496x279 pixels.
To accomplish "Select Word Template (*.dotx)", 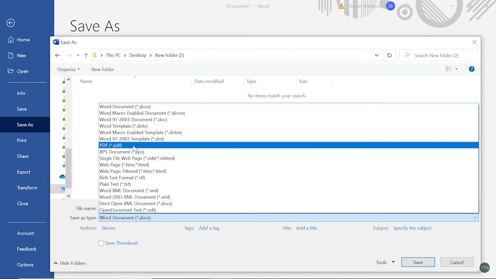I will pos(289,126).
